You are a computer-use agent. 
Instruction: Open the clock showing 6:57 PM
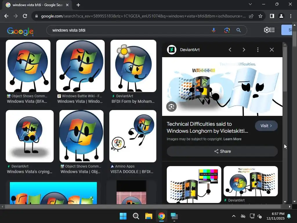coord(276,216)
